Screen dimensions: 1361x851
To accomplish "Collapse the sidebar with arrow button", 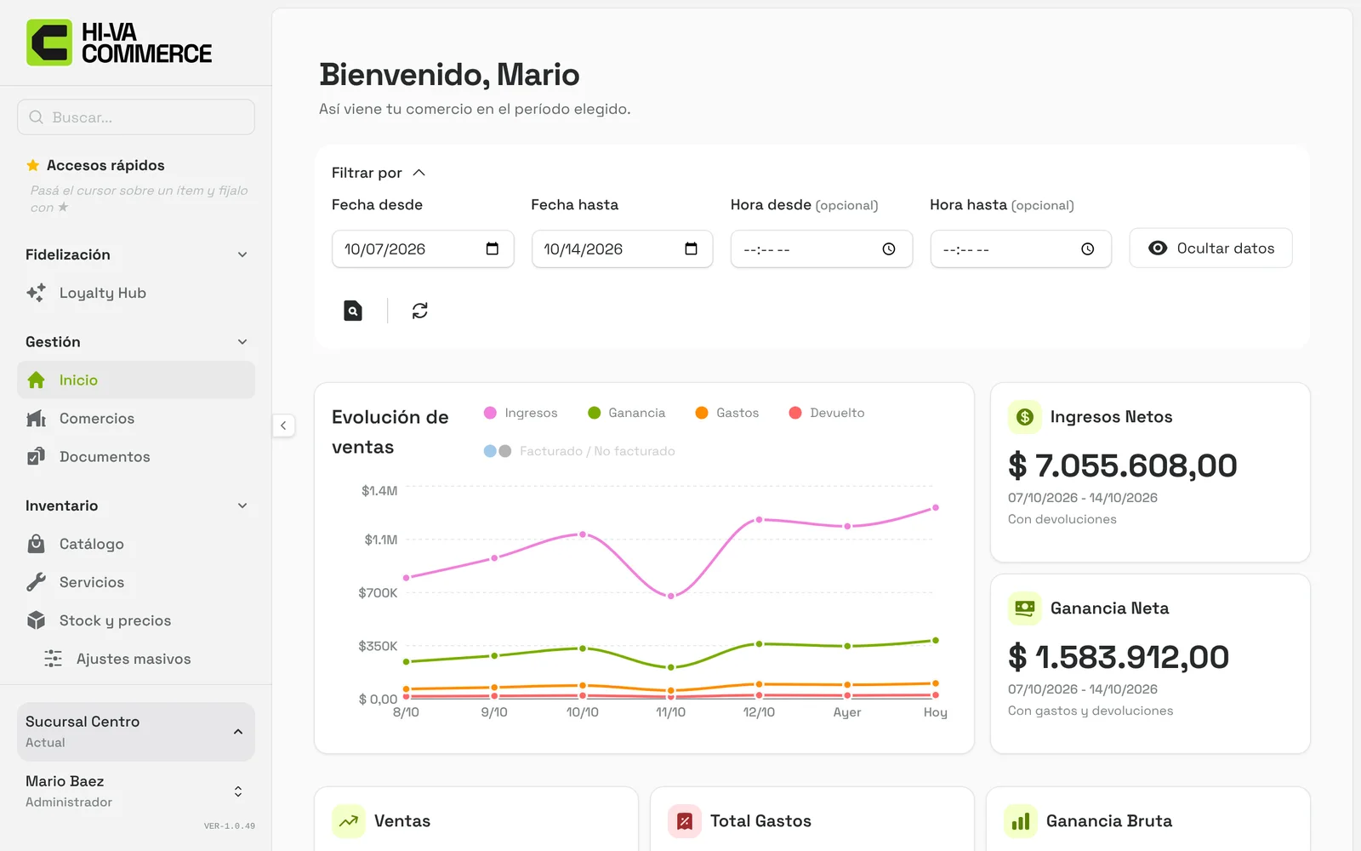I will pos(283,425).
